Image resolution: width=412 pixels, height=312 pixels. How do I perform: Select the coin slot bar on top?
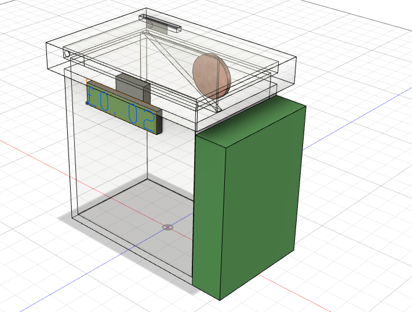(x=160, y=24)
